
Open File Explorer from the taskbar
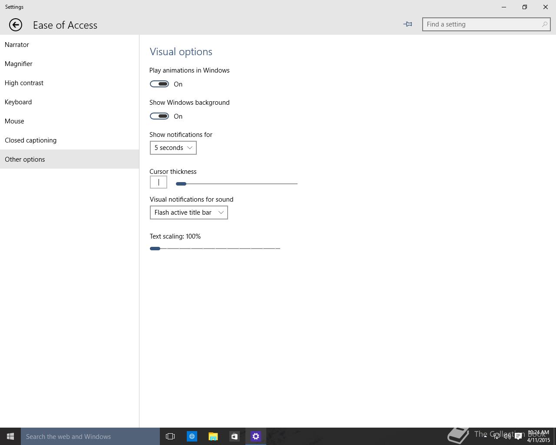click(213, 436)
